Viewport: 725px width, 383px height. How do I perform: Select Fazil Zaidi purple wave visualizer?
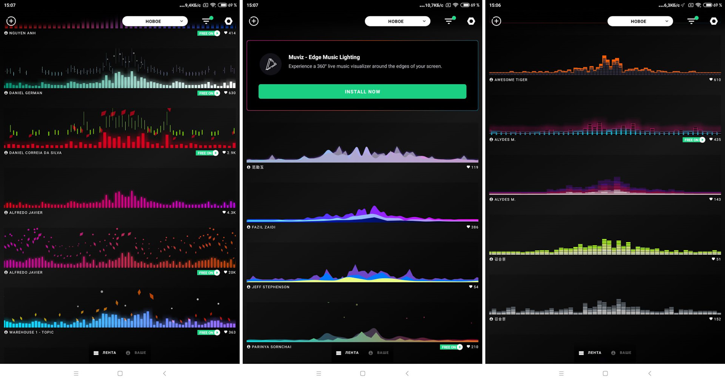[x=362, y=202]
